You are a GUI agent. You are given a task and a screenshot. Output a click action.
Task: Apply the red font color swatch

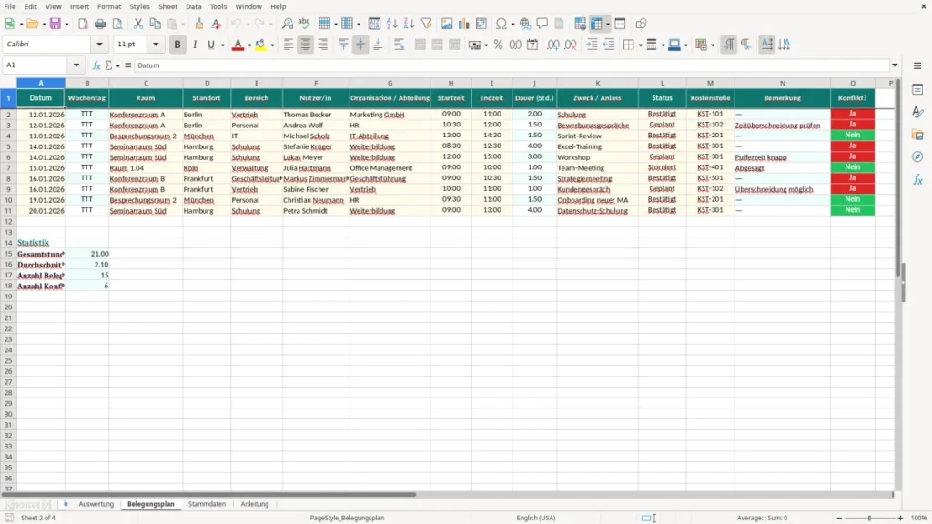(x=238, y=45)
